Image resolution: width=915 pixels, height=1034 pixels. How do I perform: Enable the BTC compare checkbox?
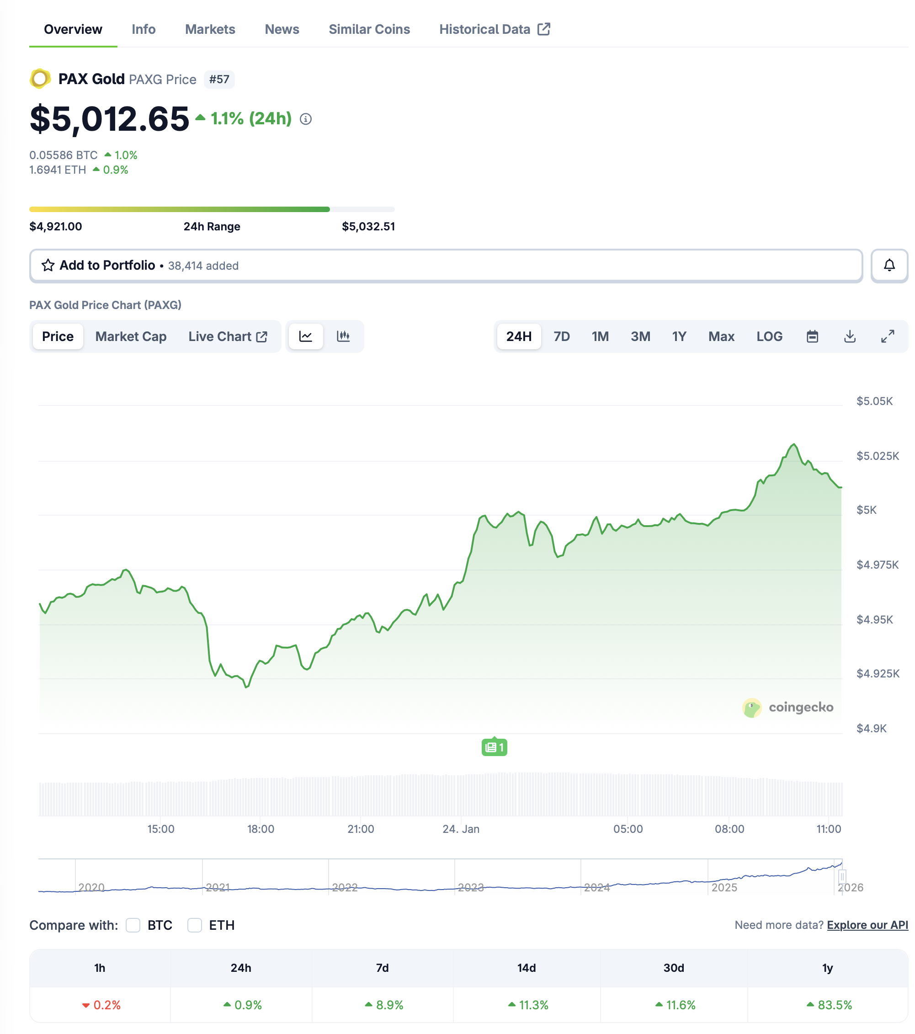pyautogui.click(x=133, y=925)
